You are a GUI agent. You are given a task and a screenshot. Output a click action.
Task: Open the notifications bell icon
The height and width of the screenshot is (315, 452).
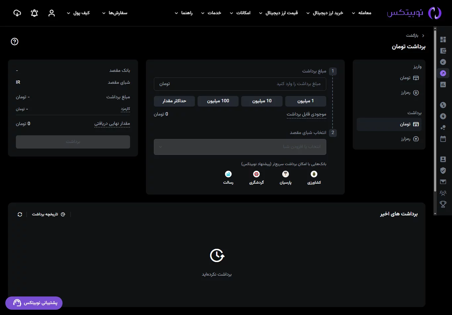[x=34, y=13]
